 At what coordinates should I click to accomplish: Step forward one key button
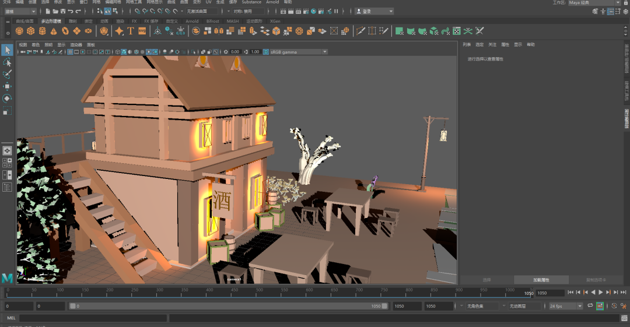(608, 293)
